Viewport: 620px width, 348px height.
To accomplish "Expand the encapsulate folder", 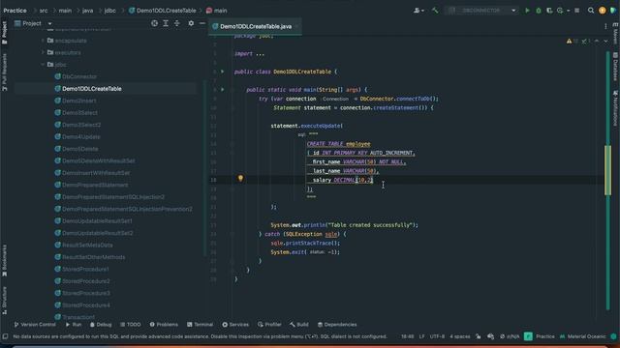I will (x=43, y=41).
